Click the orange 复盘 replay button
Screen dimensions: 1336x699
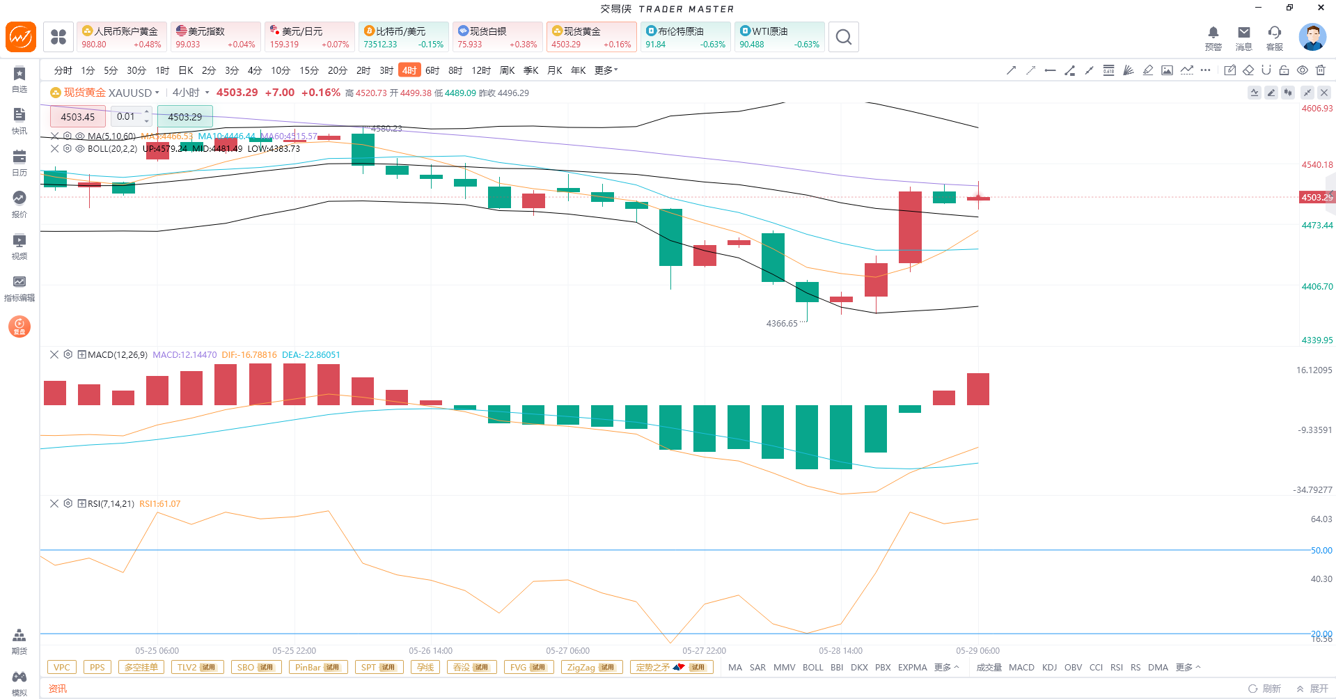point(19,326)
